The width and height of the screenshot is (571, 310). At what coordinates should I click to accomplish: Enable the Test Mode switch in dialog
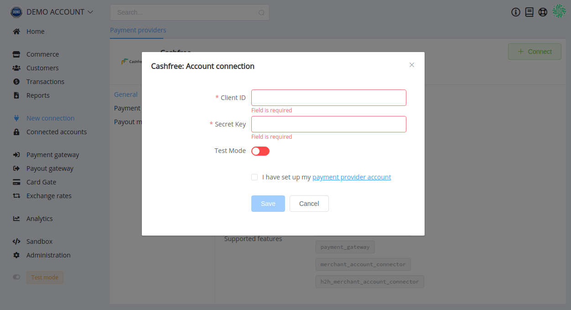(260, 151)
